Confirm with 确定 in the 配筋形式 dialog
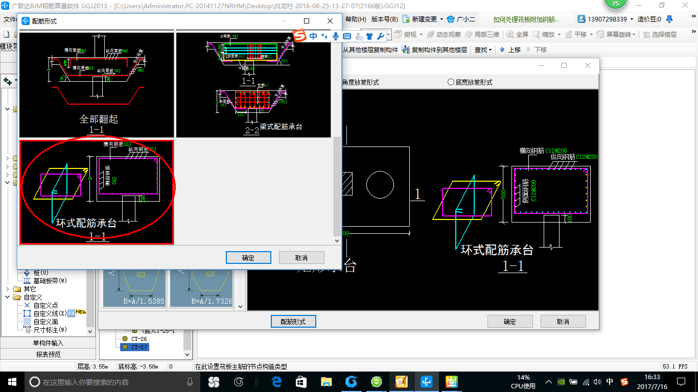Image resolution: width=698 pixels, height=392 pixels. click(x=248, y=258)
